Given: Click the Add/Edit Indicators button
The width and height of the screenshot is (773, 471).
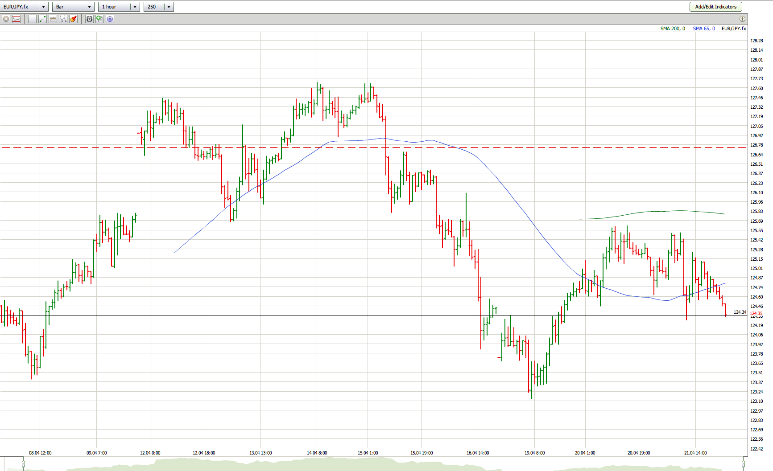Looking at the screenshot, I should [x=715, y=7].
